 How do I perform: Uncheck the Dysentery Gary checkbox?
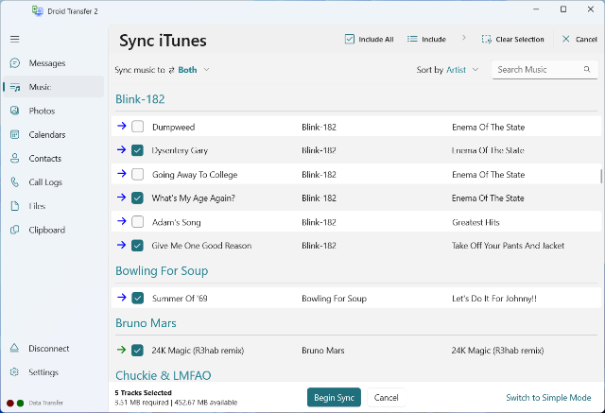point(137,150)
